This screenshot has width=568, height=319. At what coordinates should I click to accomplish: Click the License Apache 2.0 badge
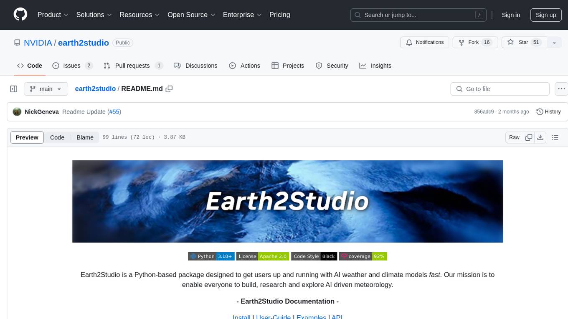[263, 256]
